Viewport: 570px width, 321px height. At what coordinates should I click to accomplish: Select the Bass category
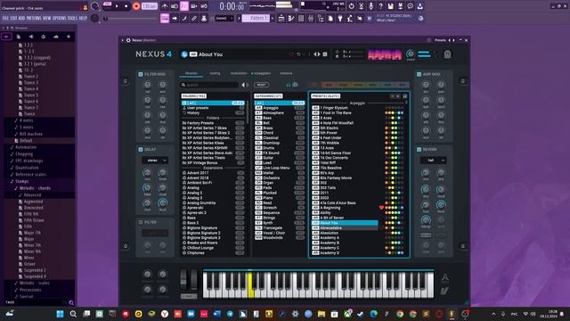click(279, 118)
